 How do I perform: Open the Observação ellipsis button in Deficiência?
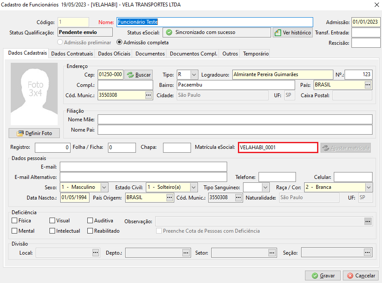coord(368,221)
